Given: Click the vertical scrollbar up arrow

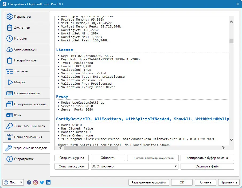Looking at the screenshot, I should click(231, 22).
